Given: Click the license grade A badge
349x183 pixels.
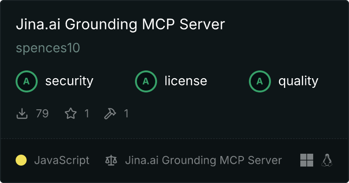Looking at the screenshot, I should click(146, 81).
